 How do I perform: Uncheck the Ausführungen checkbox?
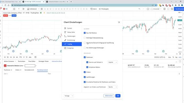pyautogui.click(x=85, y=77)
